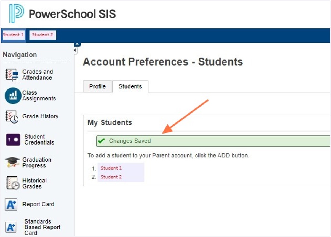Click the Grade History clock icon
The height and width of the screenshot is (237, 331).
pyautogui.click(x=12, y=117)
